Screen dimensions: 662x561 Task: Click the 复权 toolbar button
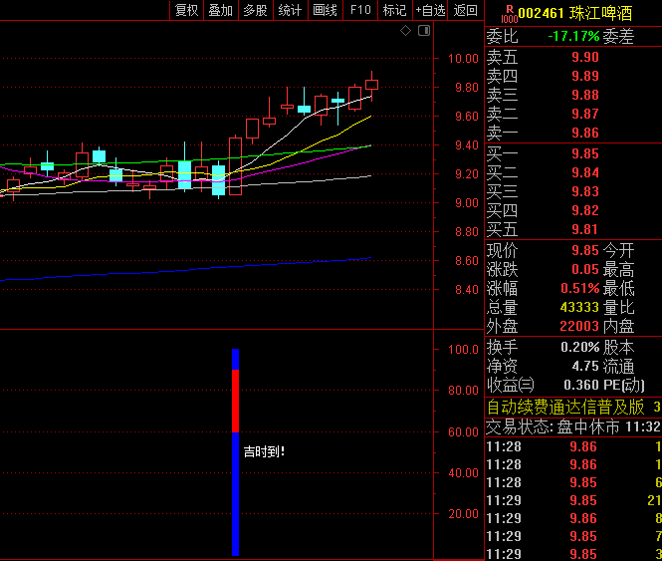pyautogui.click(x=186, y=10)
